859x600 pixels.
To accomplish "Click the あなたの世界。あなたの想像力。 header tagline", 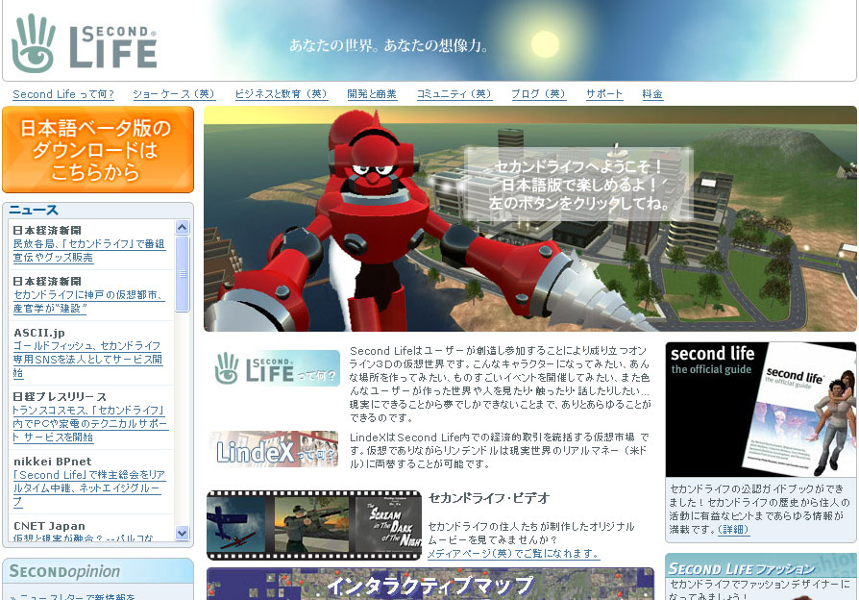I will coord(388,45).
